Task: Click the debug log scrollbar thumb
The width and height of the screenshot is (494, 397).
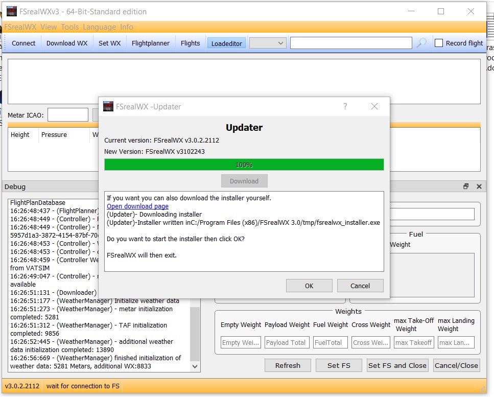Action: [x=195, y=333]
